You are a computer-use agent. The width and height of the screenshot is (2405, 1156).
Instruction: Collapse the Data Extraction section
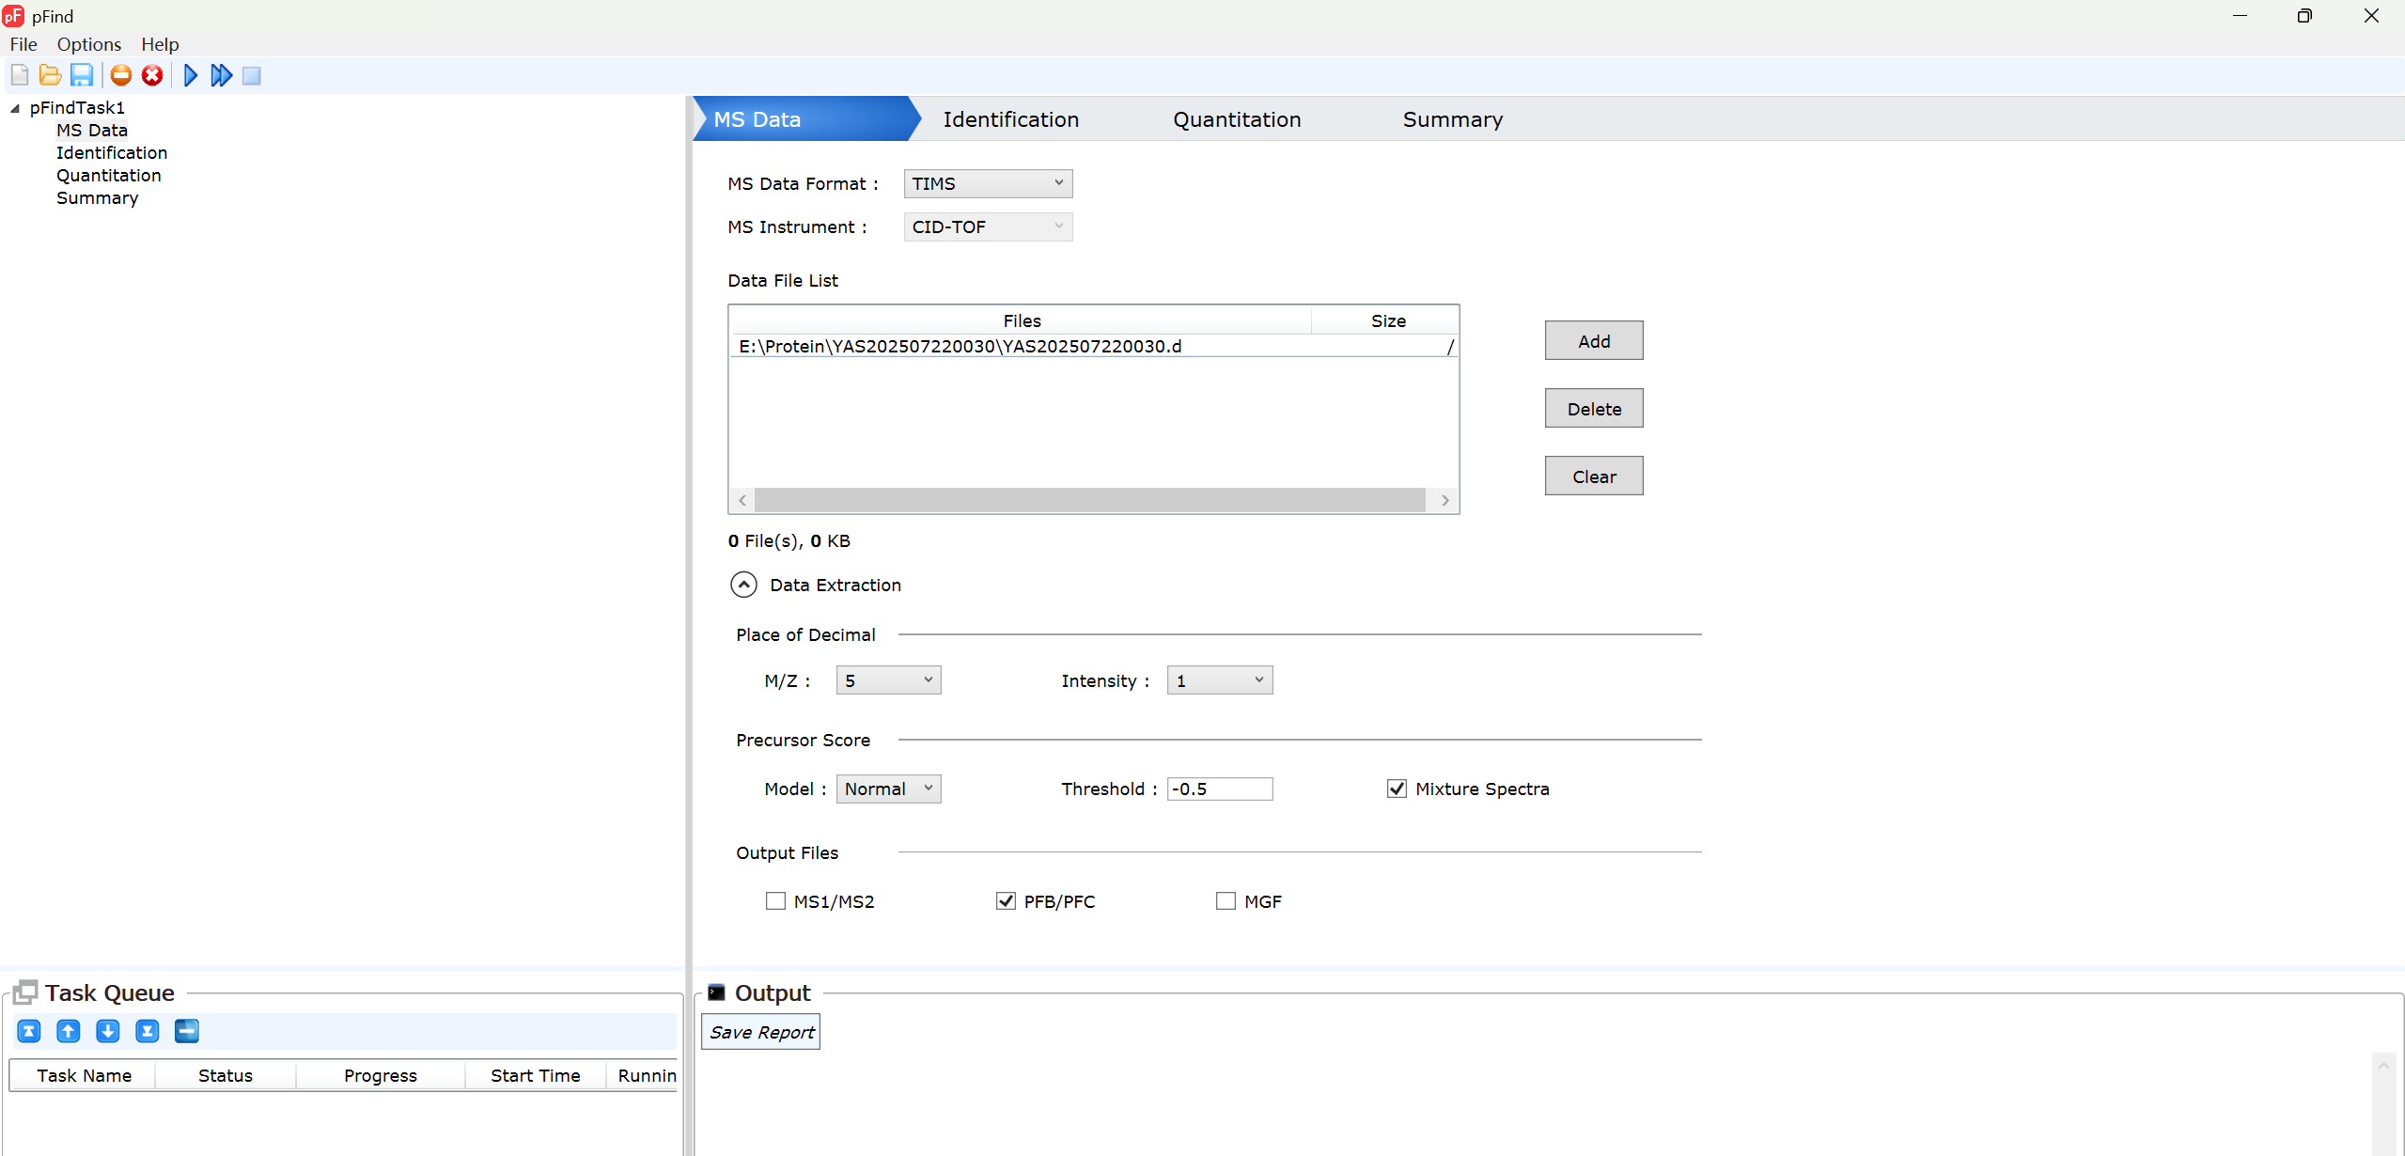coord(743,585)
